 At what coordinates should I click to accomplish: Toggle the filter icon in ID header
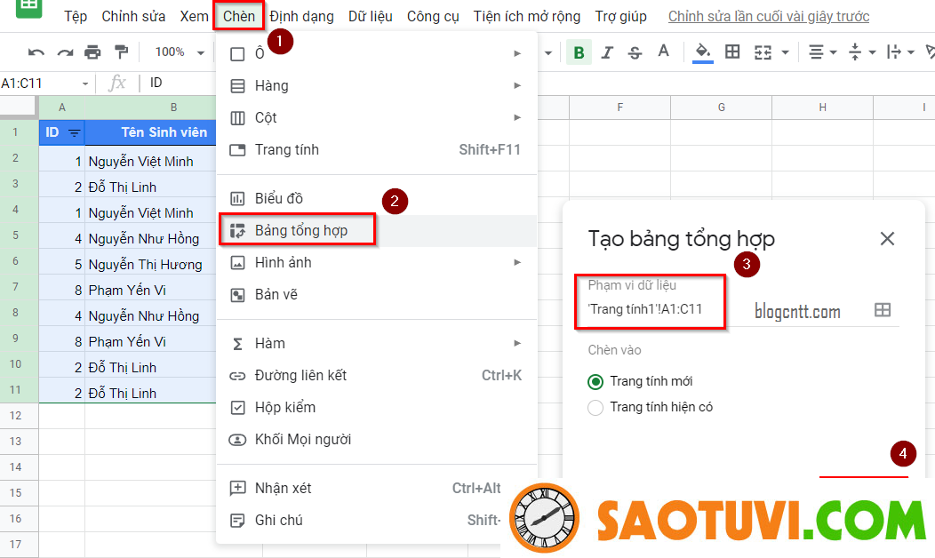75,133
